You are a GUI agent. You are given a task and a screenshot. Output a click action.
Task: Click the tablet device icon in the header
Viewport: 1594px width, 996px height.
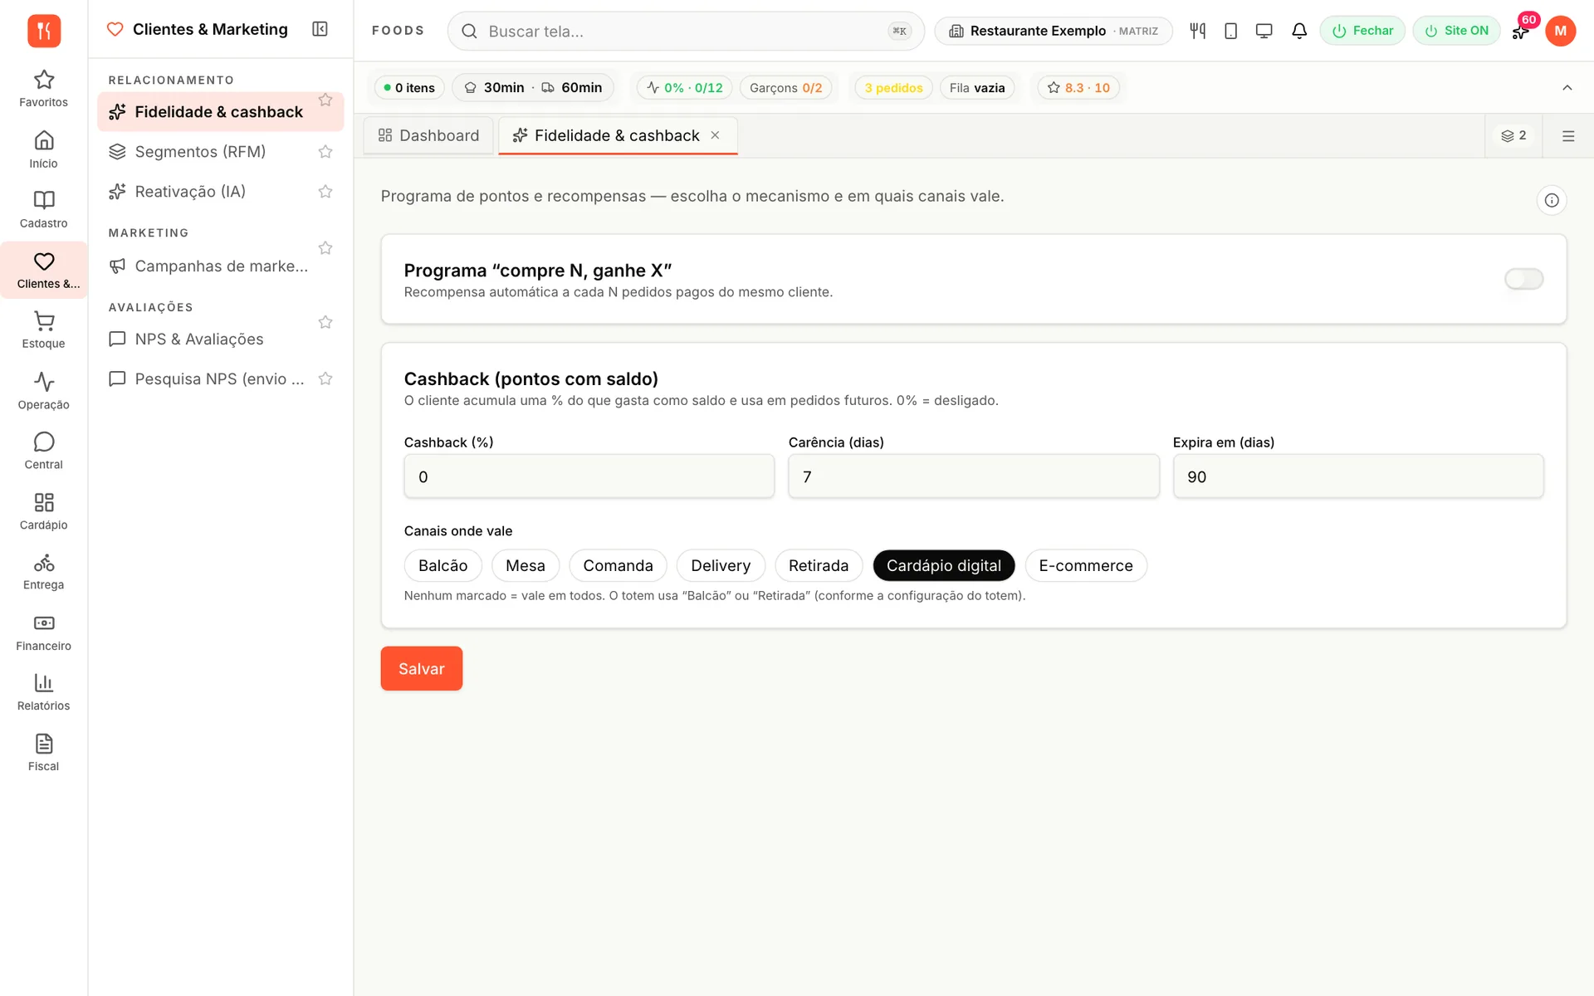tap(1230, 31)
